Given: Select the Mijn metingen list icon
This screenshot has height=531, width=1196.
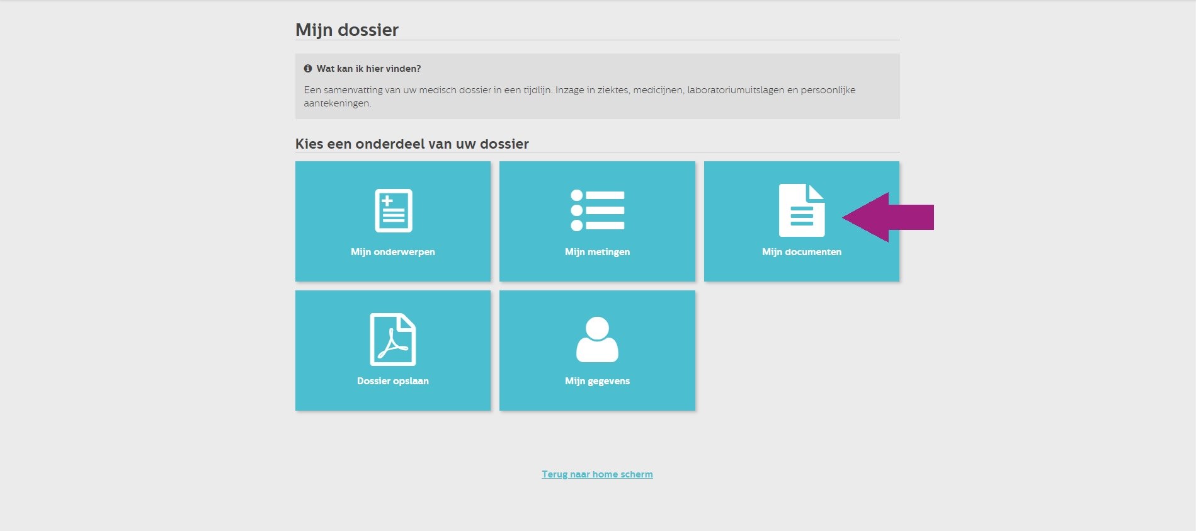Looking at the screenshot, I should [x=597, y=210].
